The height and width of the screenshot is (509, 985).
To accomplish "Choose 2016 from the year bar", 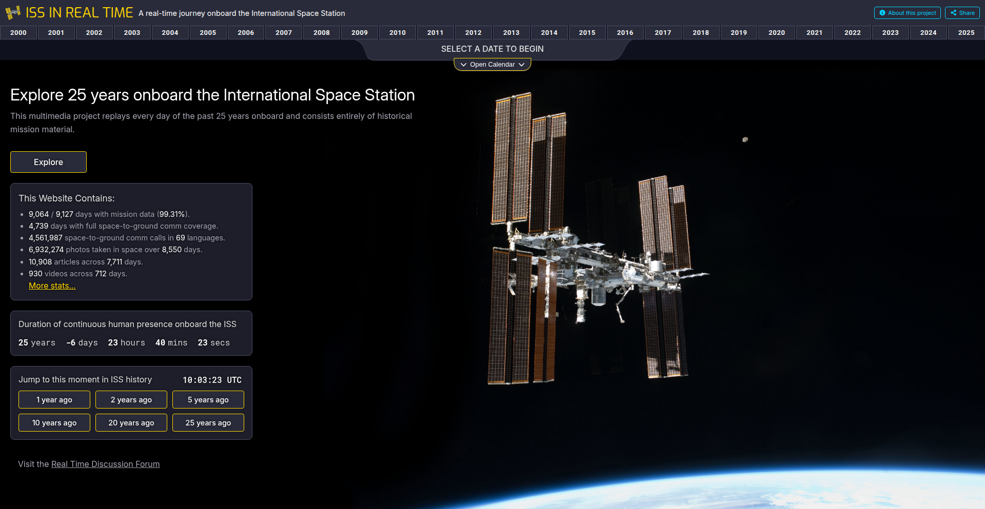I will click(x=625, y=32).
